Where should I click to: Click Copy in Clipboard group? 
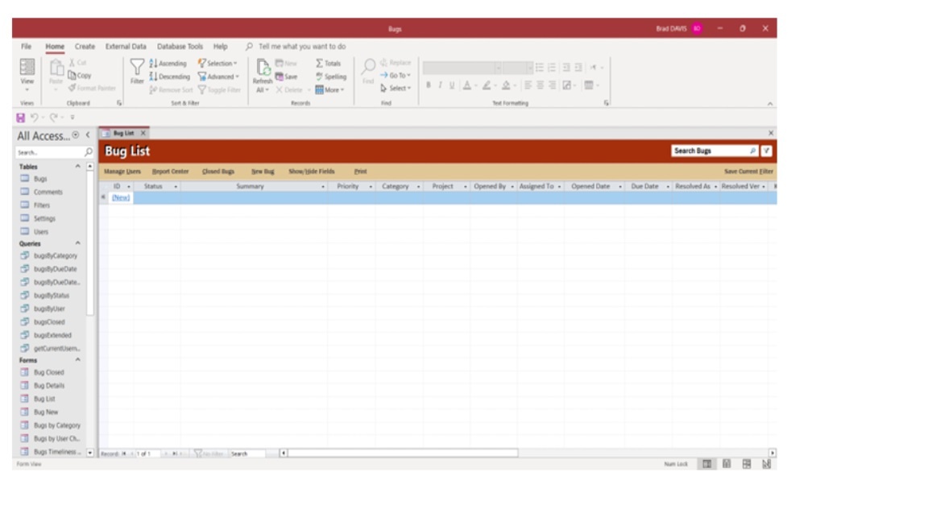[x=80, y=75]
